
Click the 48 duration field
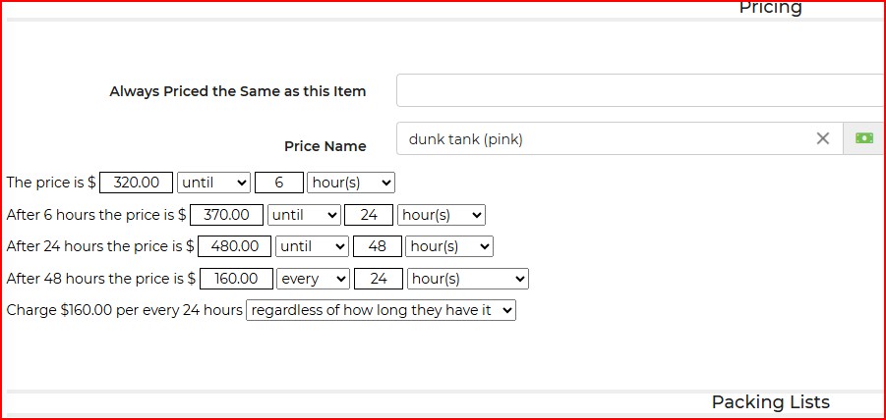[378, 246]
